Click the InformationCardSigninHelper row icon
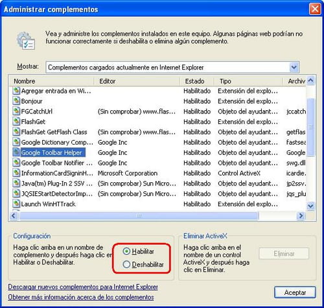 (16, 173)
